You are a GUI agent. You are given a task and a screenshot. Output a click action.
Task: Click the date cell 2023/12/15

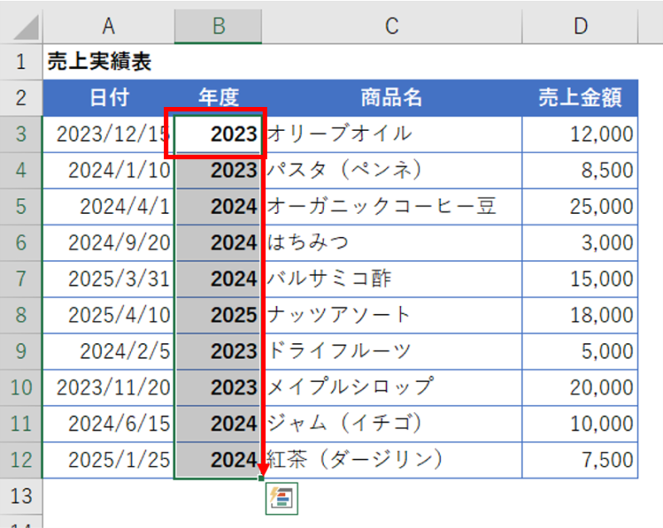pos(109,134)
